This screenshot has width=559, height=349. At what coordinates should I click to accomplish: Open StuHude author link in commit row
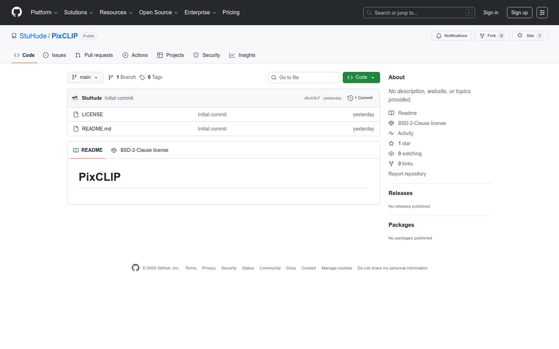tap(92, 98)
